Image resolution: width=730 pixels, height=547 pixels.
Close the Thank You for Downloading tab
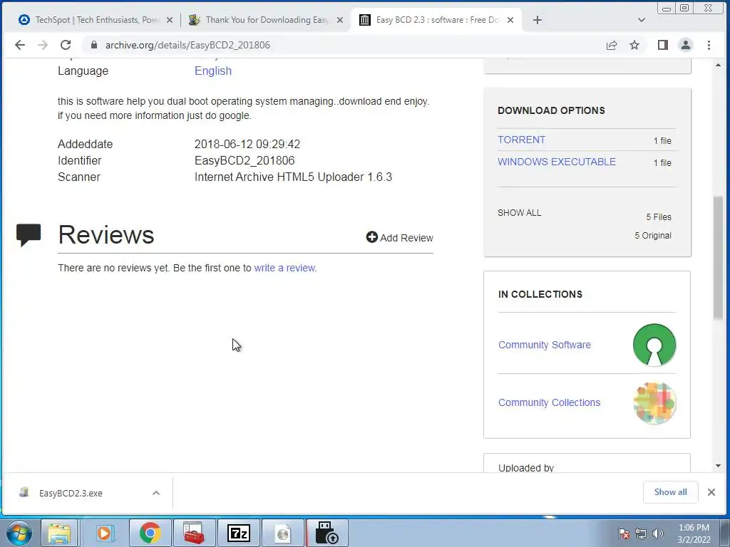[340, 20]
